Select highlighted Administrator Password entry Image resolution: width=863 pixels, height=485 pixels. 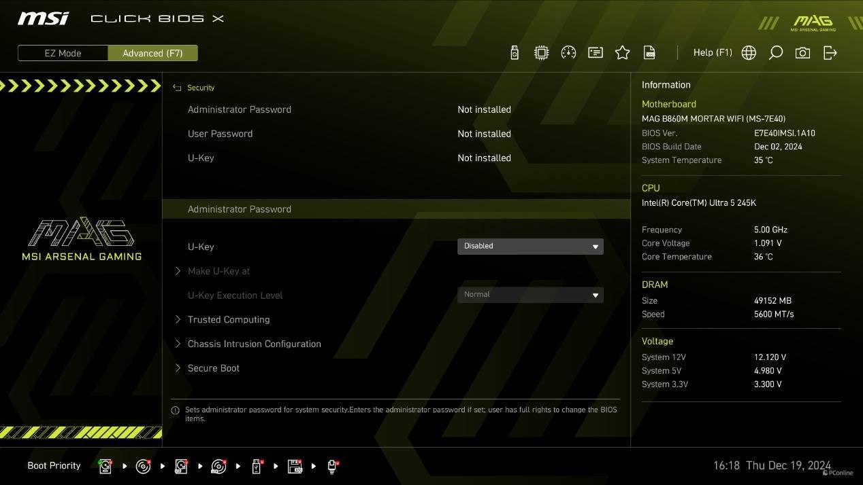pyautogui.click(x=240, y=209)
